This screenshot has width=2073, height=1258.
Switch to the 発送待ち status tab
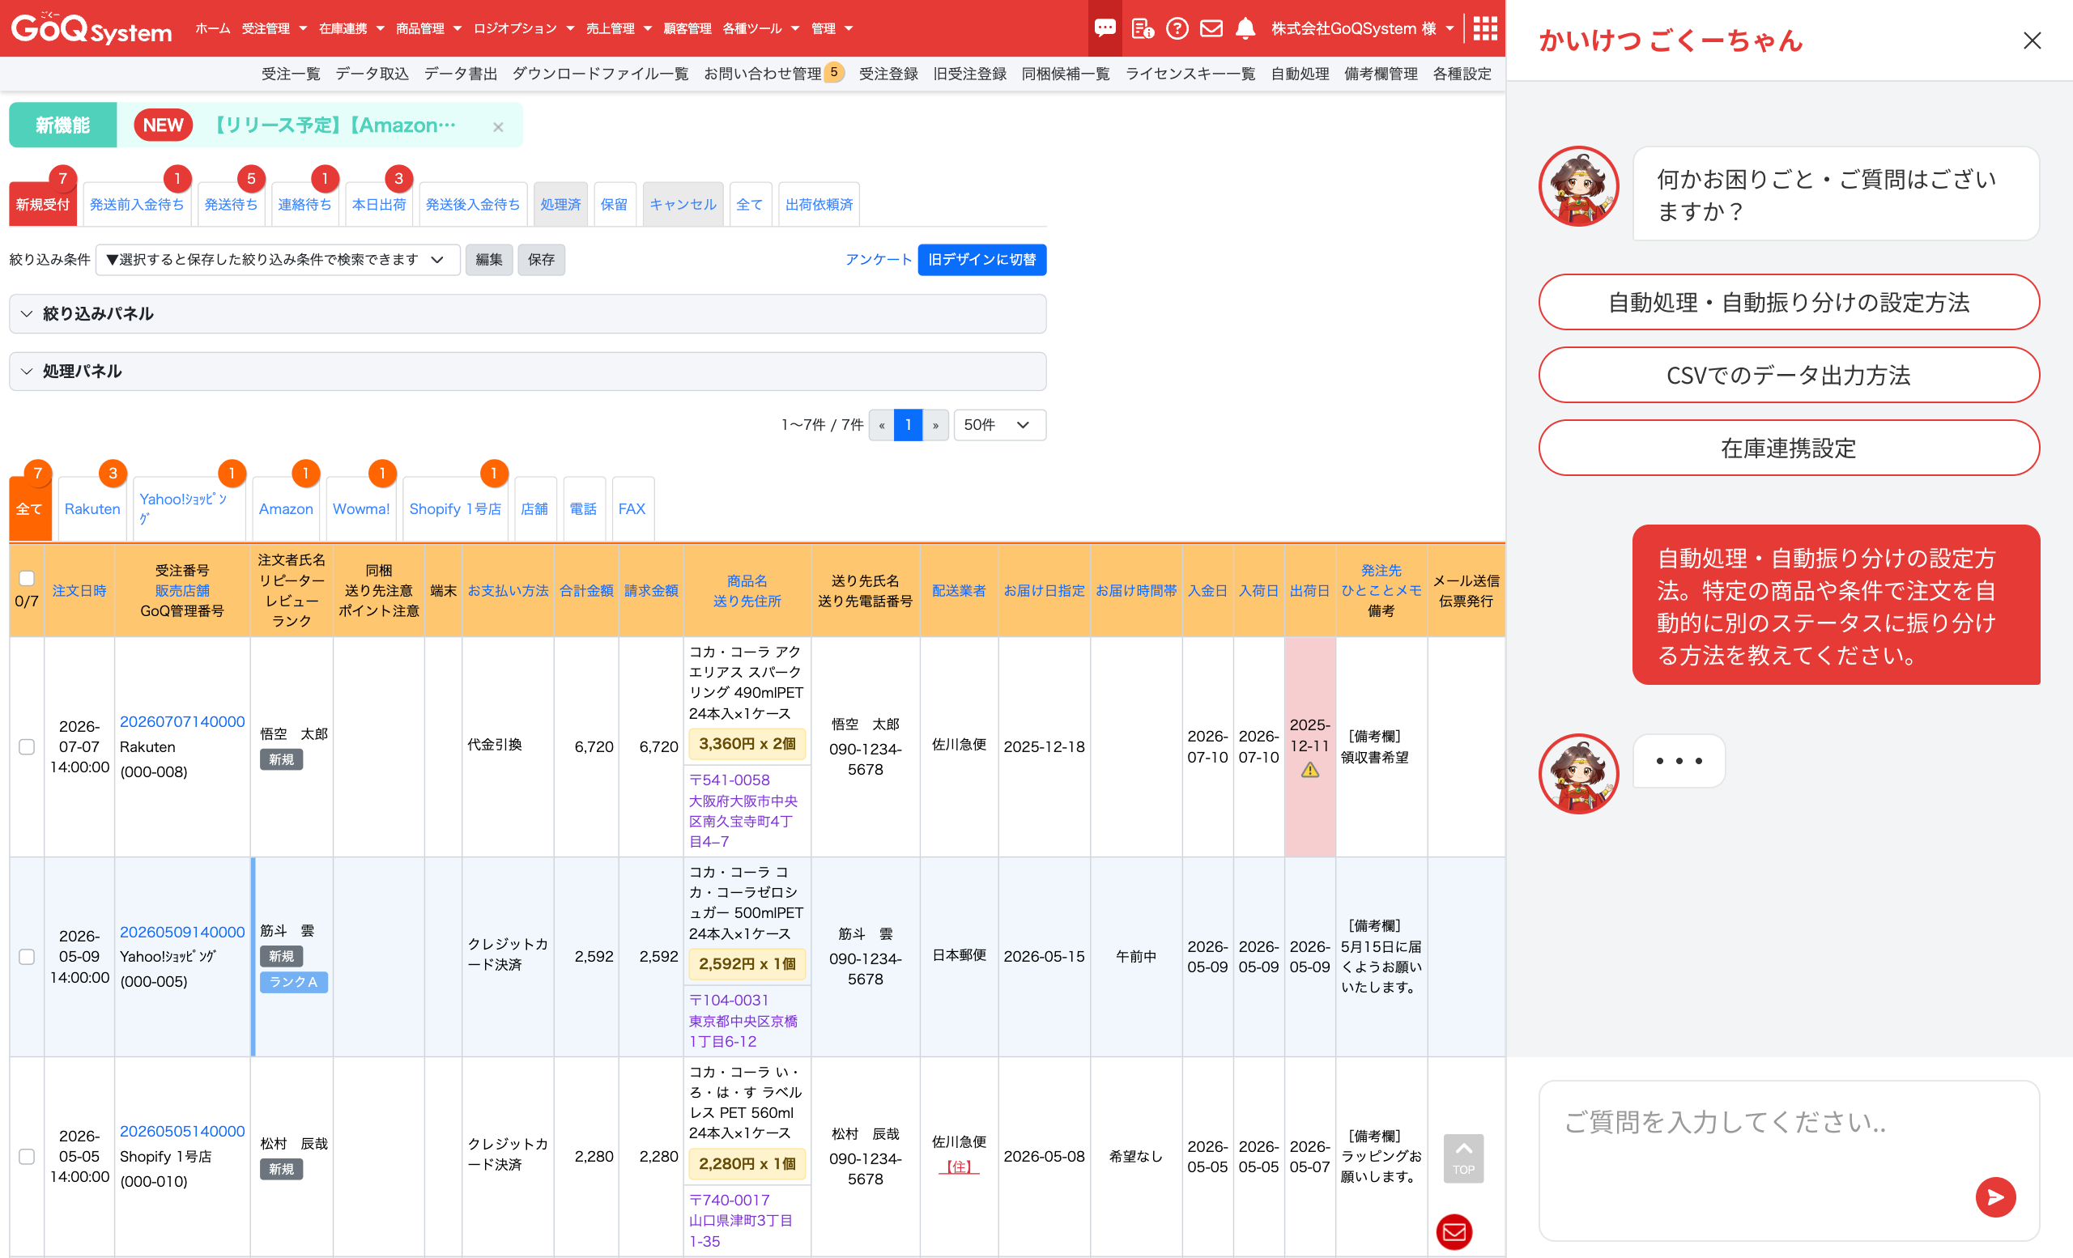(231, 204)
